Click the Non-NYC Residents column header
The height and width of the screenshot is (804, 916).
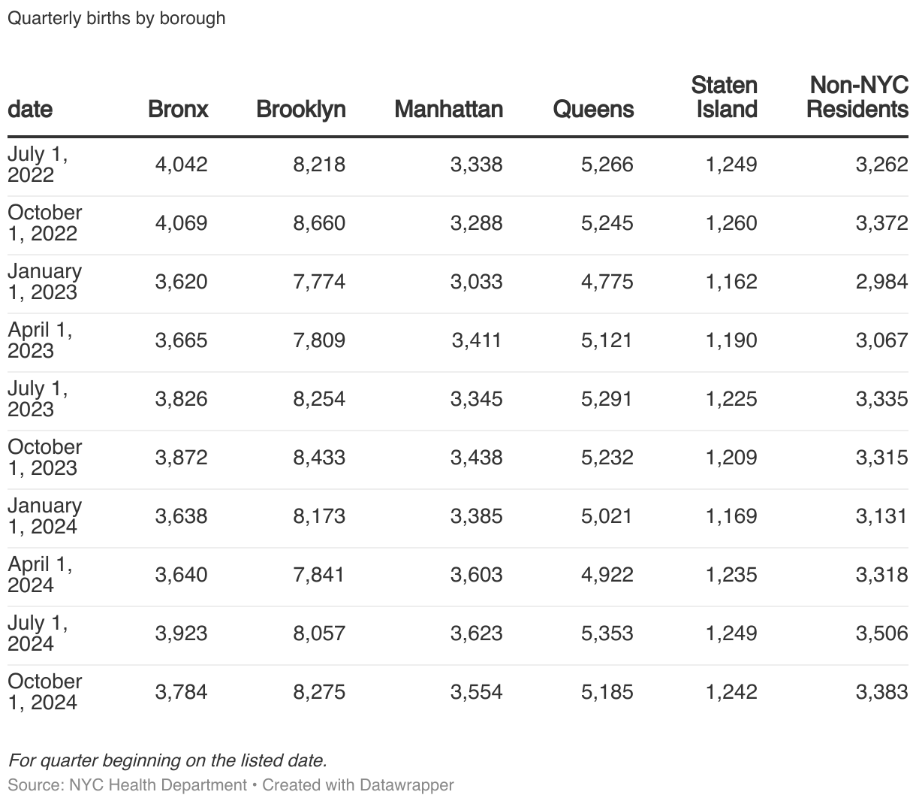click(x=857, y=97)
